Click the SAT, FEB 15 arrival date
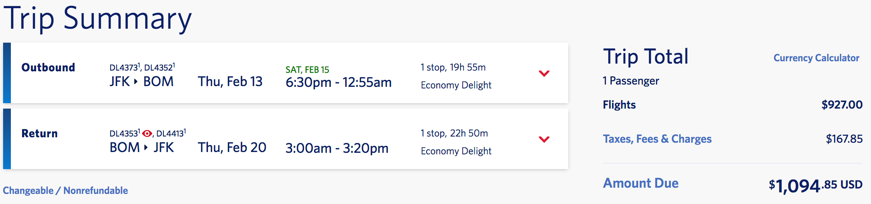The width and height of the screenshot is (871, 204). 307,70
